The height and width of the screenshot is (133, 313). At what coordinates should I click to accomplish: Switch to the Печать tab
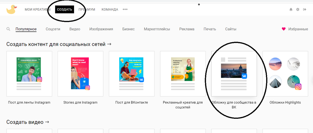(x=210, y=29)
